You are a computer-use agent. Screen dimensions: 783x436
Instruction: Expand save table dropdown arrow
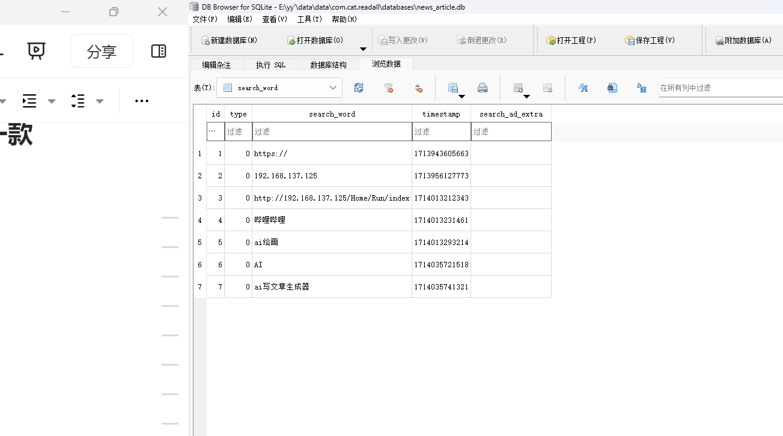[462, 96]
